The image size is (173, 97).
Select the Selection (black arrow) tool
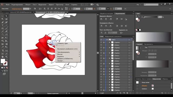2,16
